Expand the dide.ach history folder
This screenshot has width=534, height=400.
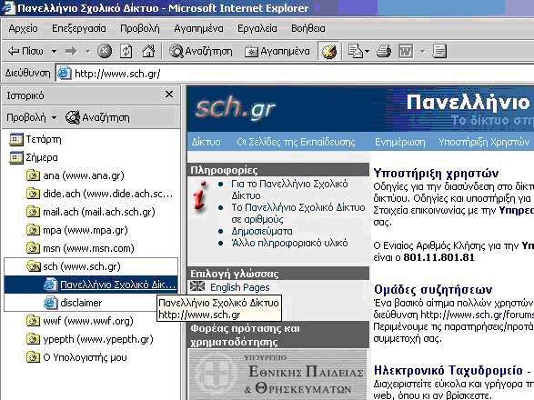click(100, 194)
